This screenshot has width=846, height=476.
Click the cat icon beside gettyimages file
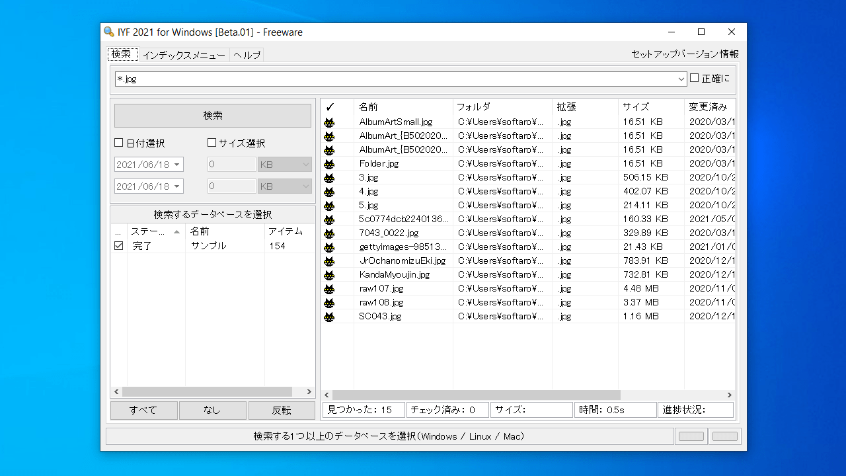click(328, 247)
